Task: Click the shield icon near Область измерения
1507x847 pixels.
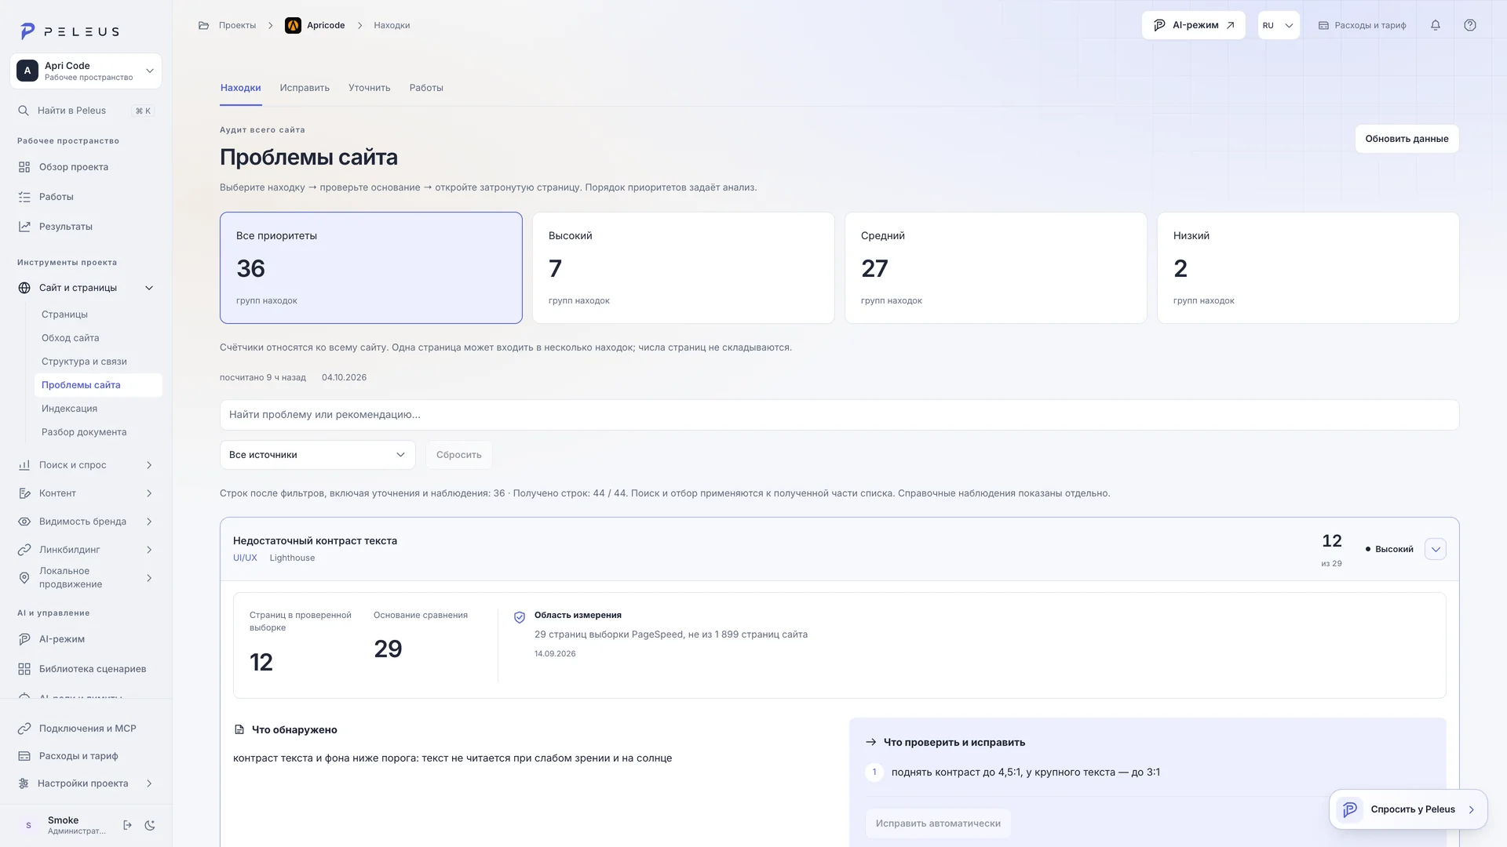Action: pos(520,617)
